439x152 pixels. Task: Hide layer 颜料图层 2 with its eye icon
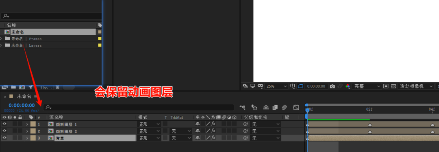pos(4,131)
